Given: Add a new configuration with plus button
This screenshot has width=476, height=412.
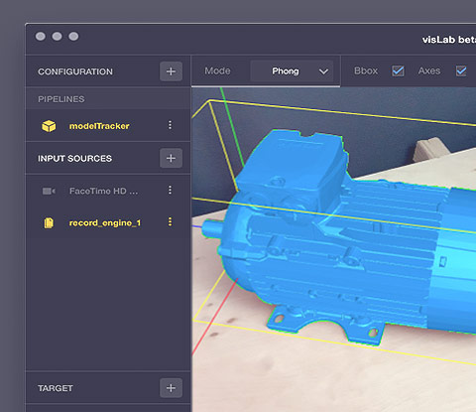Looking at the screenshot, I should point(171,71).
